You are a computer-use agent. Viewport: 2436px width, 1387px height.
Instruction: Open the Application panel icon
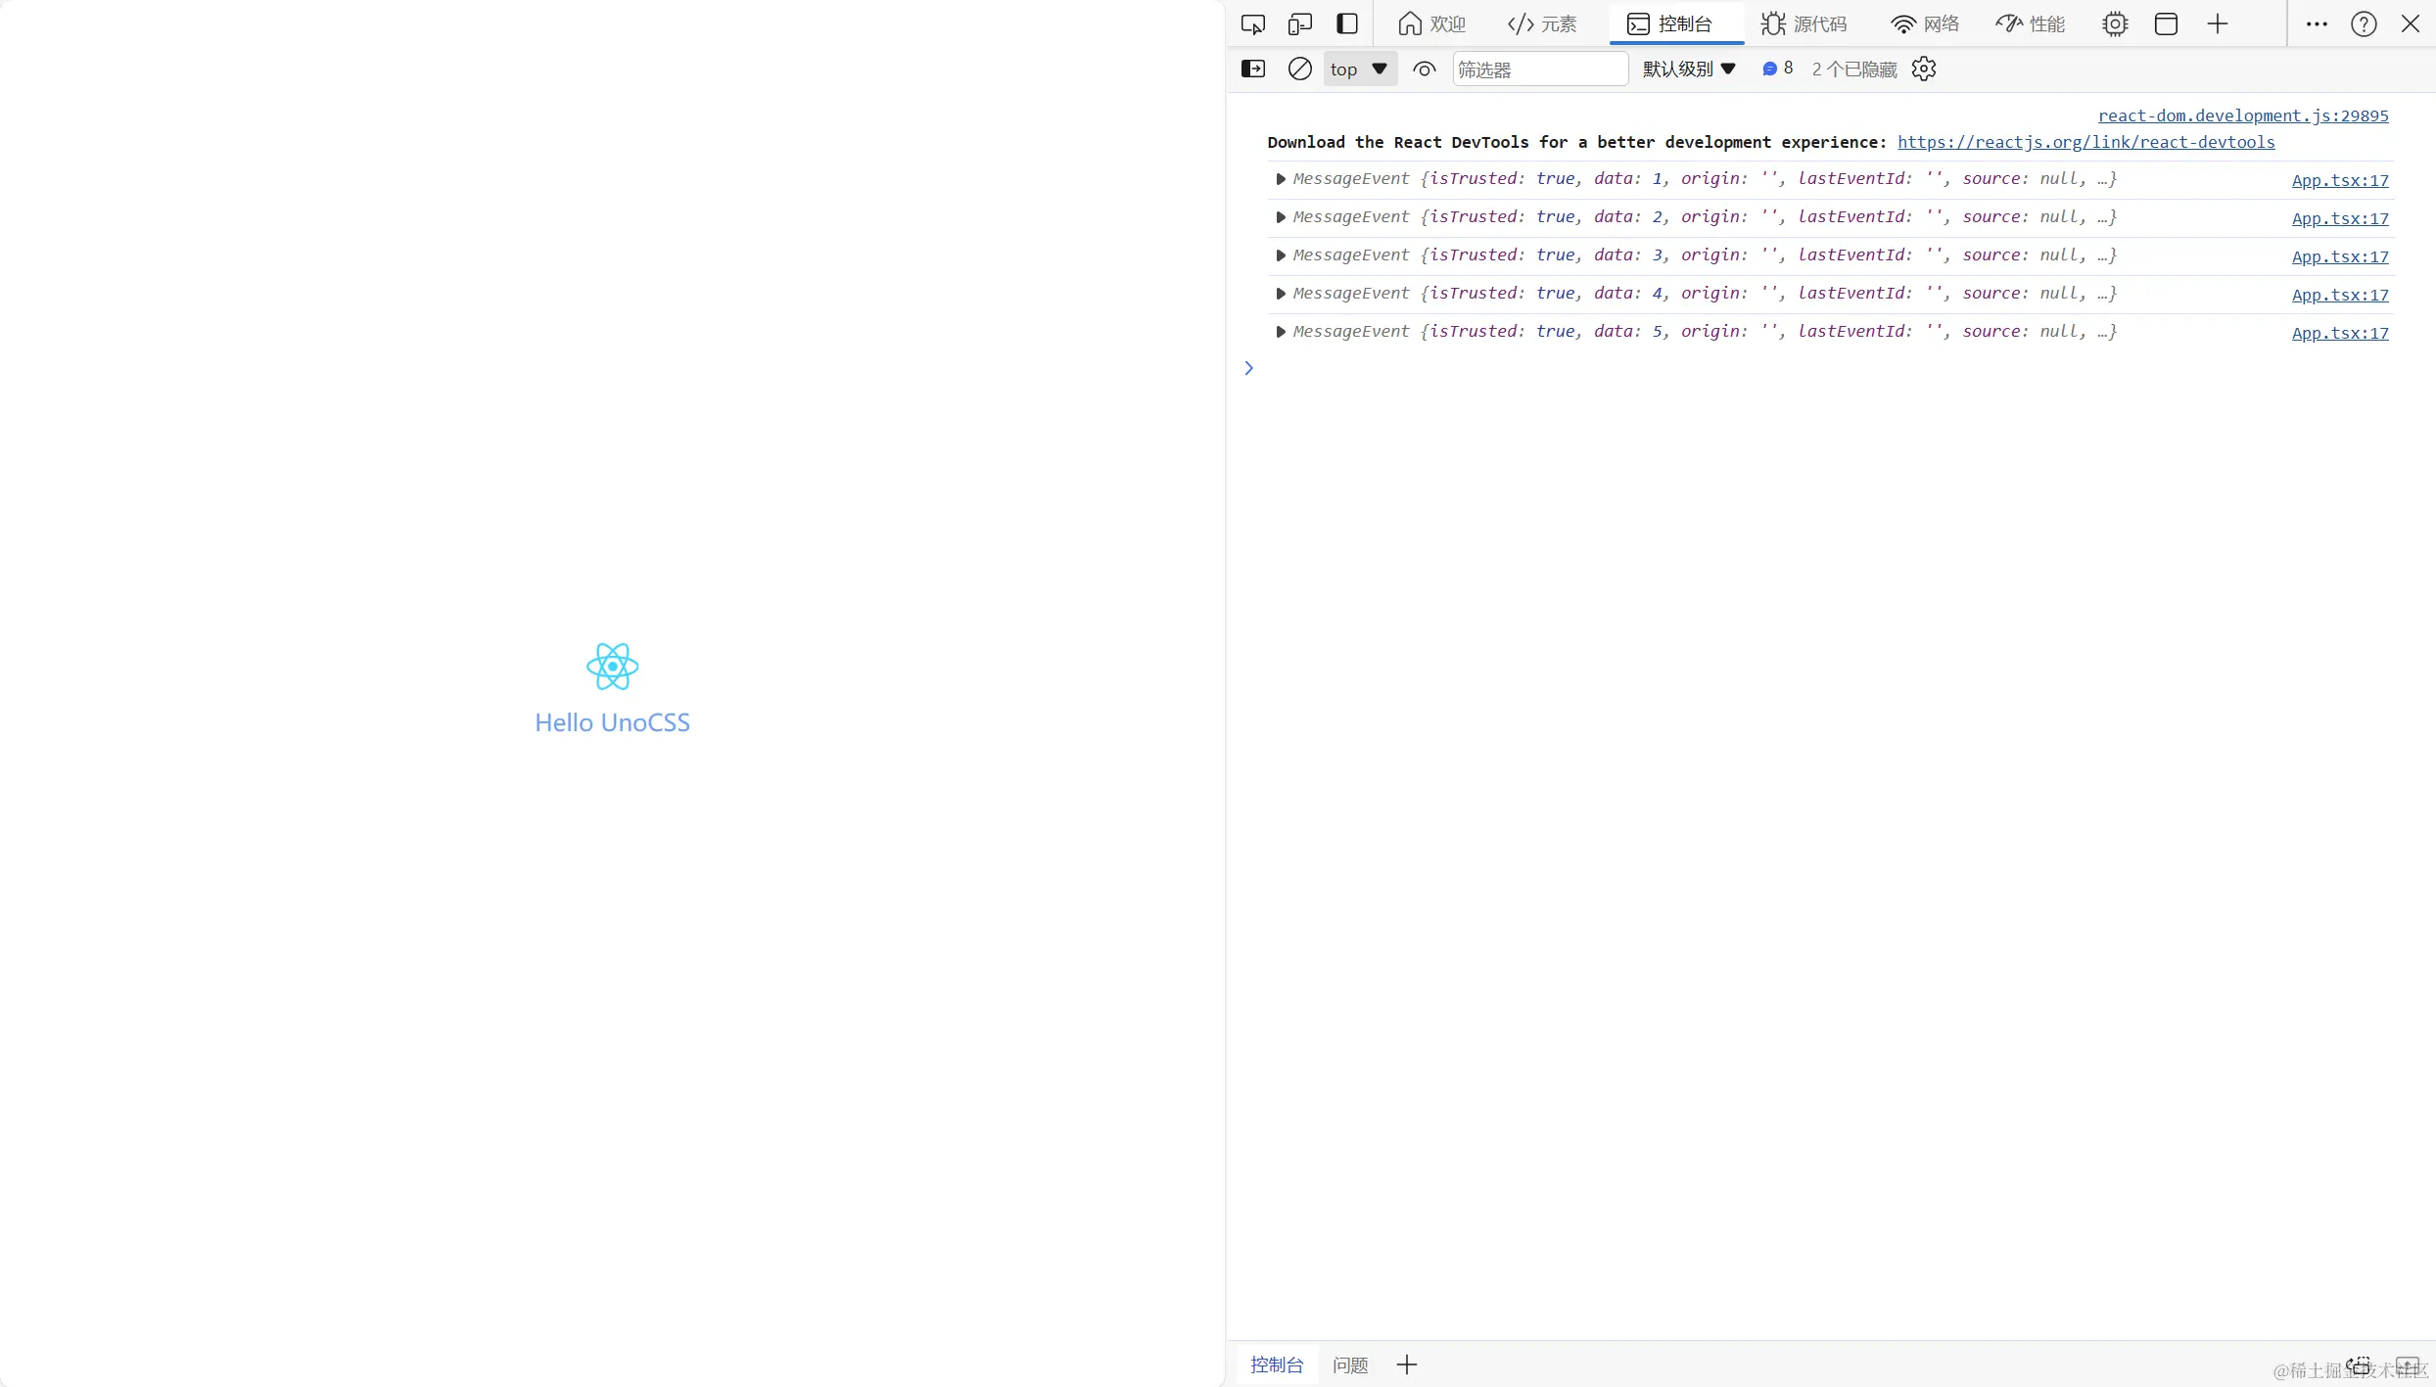click(x=2166, y=24)
